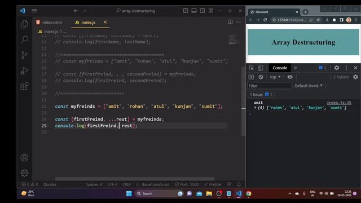Open a new Chrome tab
Screen dimensions: 361x203
(305, 12)
